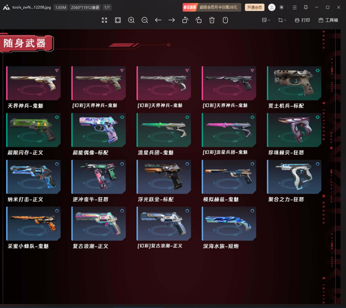Viewport: 346px width, 308px height.
Task: Click the 超限闪存-正义 weapon card
Action: [x=33, y=130]
